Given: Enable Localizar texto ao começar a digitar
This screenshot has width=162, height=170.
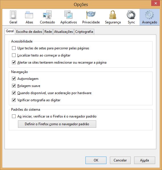Looking at the screenshot, I should [14, 55].
